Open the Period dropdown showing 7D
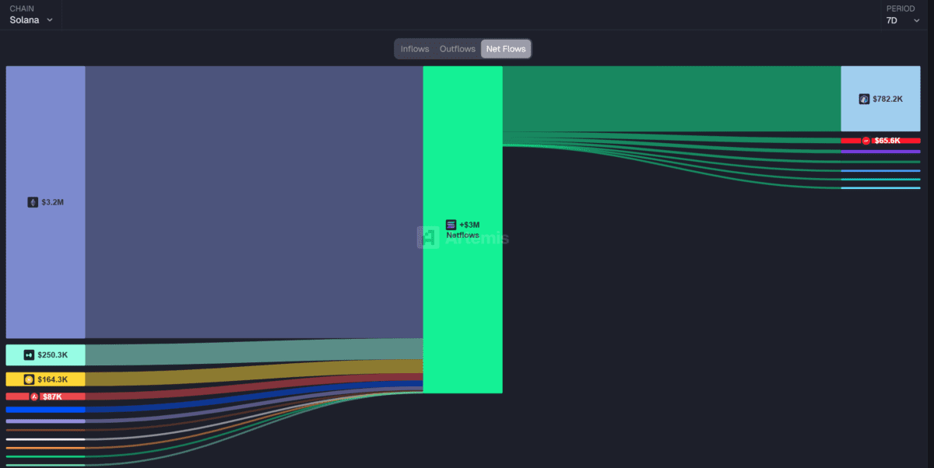 pos(903,15)
